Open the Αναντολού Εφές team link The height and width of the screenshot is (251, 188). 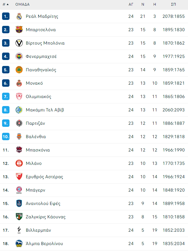click(43, 203)
